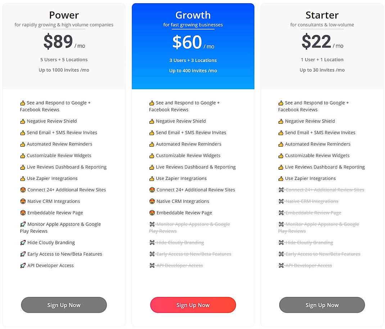Click thumbs-up icon beside Starter's Use Zapier Integrations
The width and height of the screenshot is (385, 329).
(x=281, y=179)
